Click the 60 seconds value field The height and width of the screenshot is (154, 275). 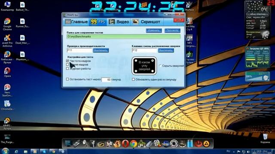click(x=106, y=80)
